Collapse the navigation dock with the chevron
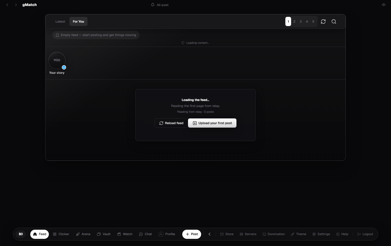The height and width of the screenshot is (246, 391). (x=209, y=234)
